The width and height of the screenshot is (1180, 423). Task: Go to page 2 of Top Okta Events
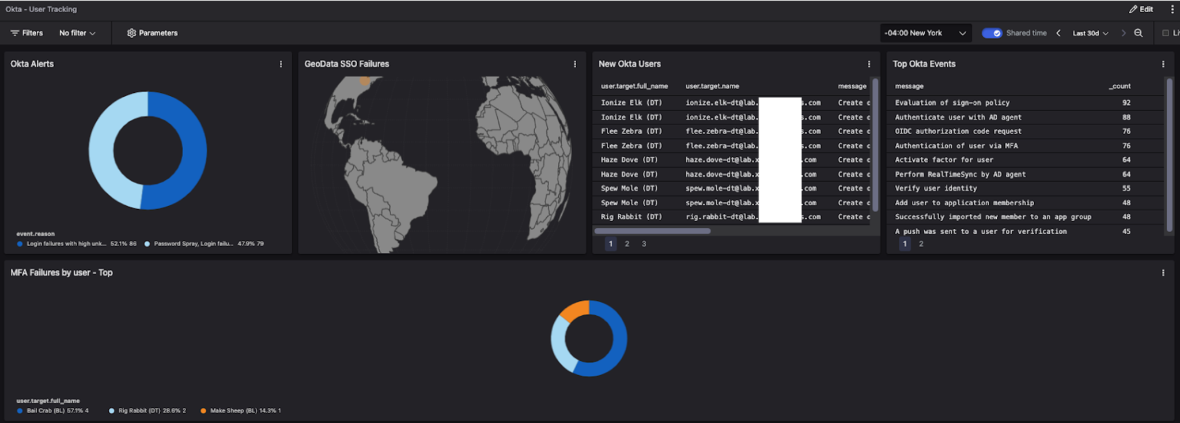coord(921,244)
